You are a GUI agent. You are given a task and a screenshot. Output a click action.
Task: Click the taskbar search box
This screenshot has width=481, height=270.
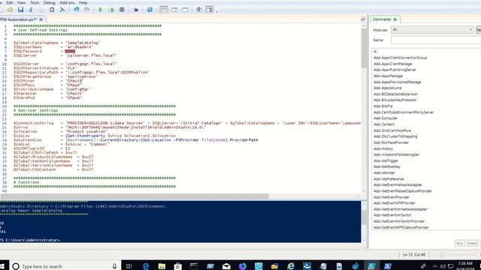click(x=65, y=266)
